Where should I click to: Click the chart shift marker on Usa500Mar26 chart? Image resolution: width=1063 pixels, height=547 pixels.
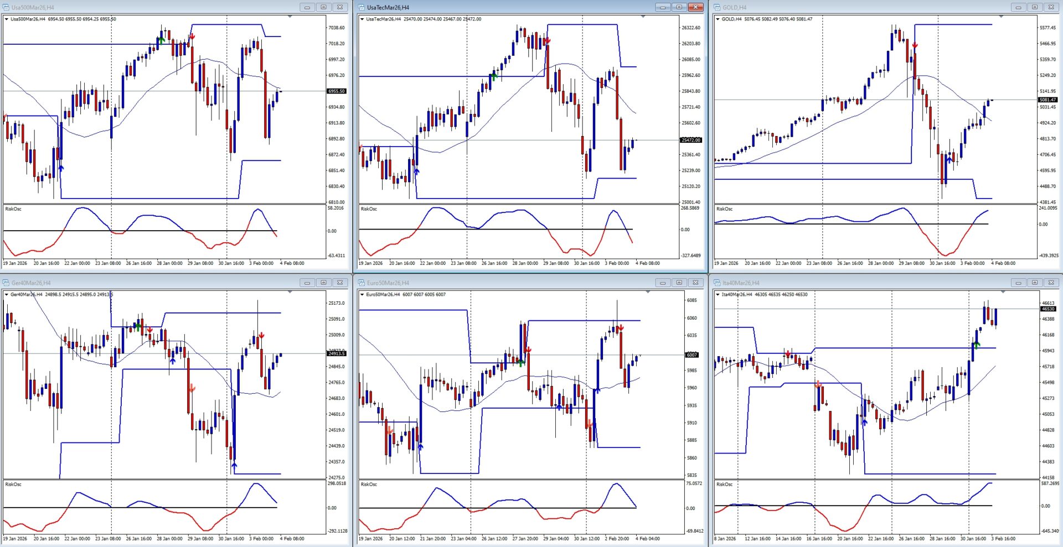290,17
